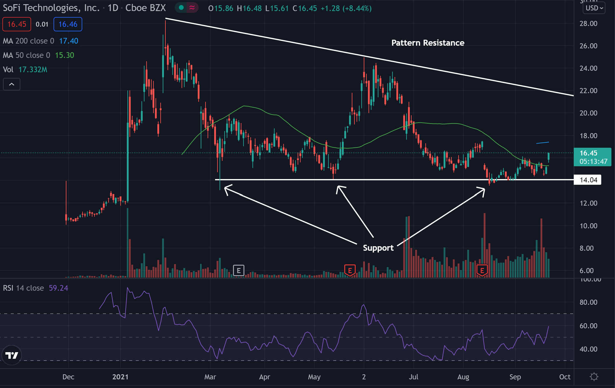Select the MA 200 close indicator legend
Viewport: 615px width, 388px height.
pos(28,41)
